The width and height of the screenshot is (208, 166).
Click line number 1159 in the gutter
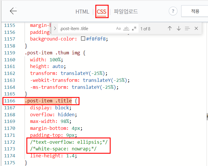coord(10,53)
